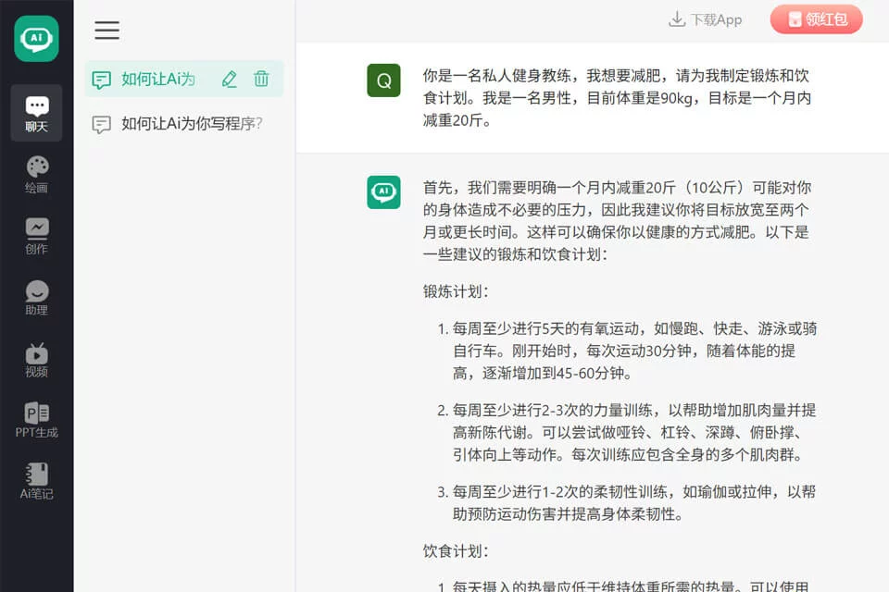Click the 下载App download link

[706, 19]
